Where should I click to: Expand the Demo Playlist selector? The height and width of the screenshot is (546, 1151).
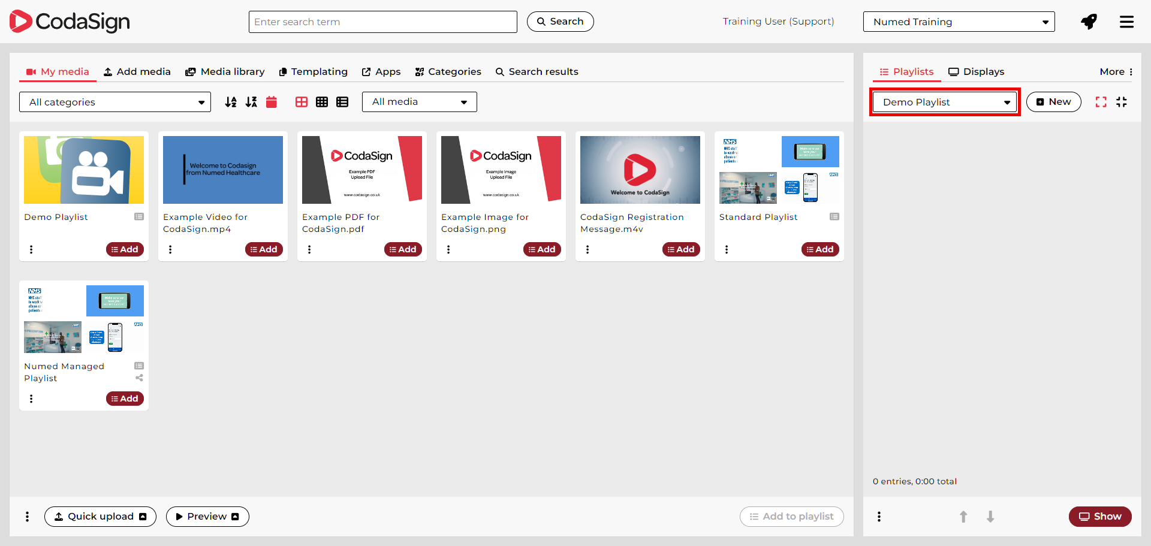[945, 102]
